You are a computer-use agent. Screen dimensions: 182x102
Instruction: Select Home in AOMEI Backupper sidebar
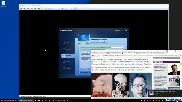pos(66,43)
